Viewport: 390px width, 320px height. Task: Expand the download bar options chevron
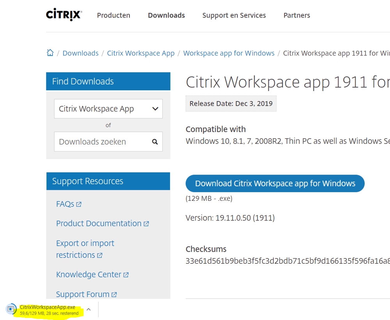coord(89,309)
